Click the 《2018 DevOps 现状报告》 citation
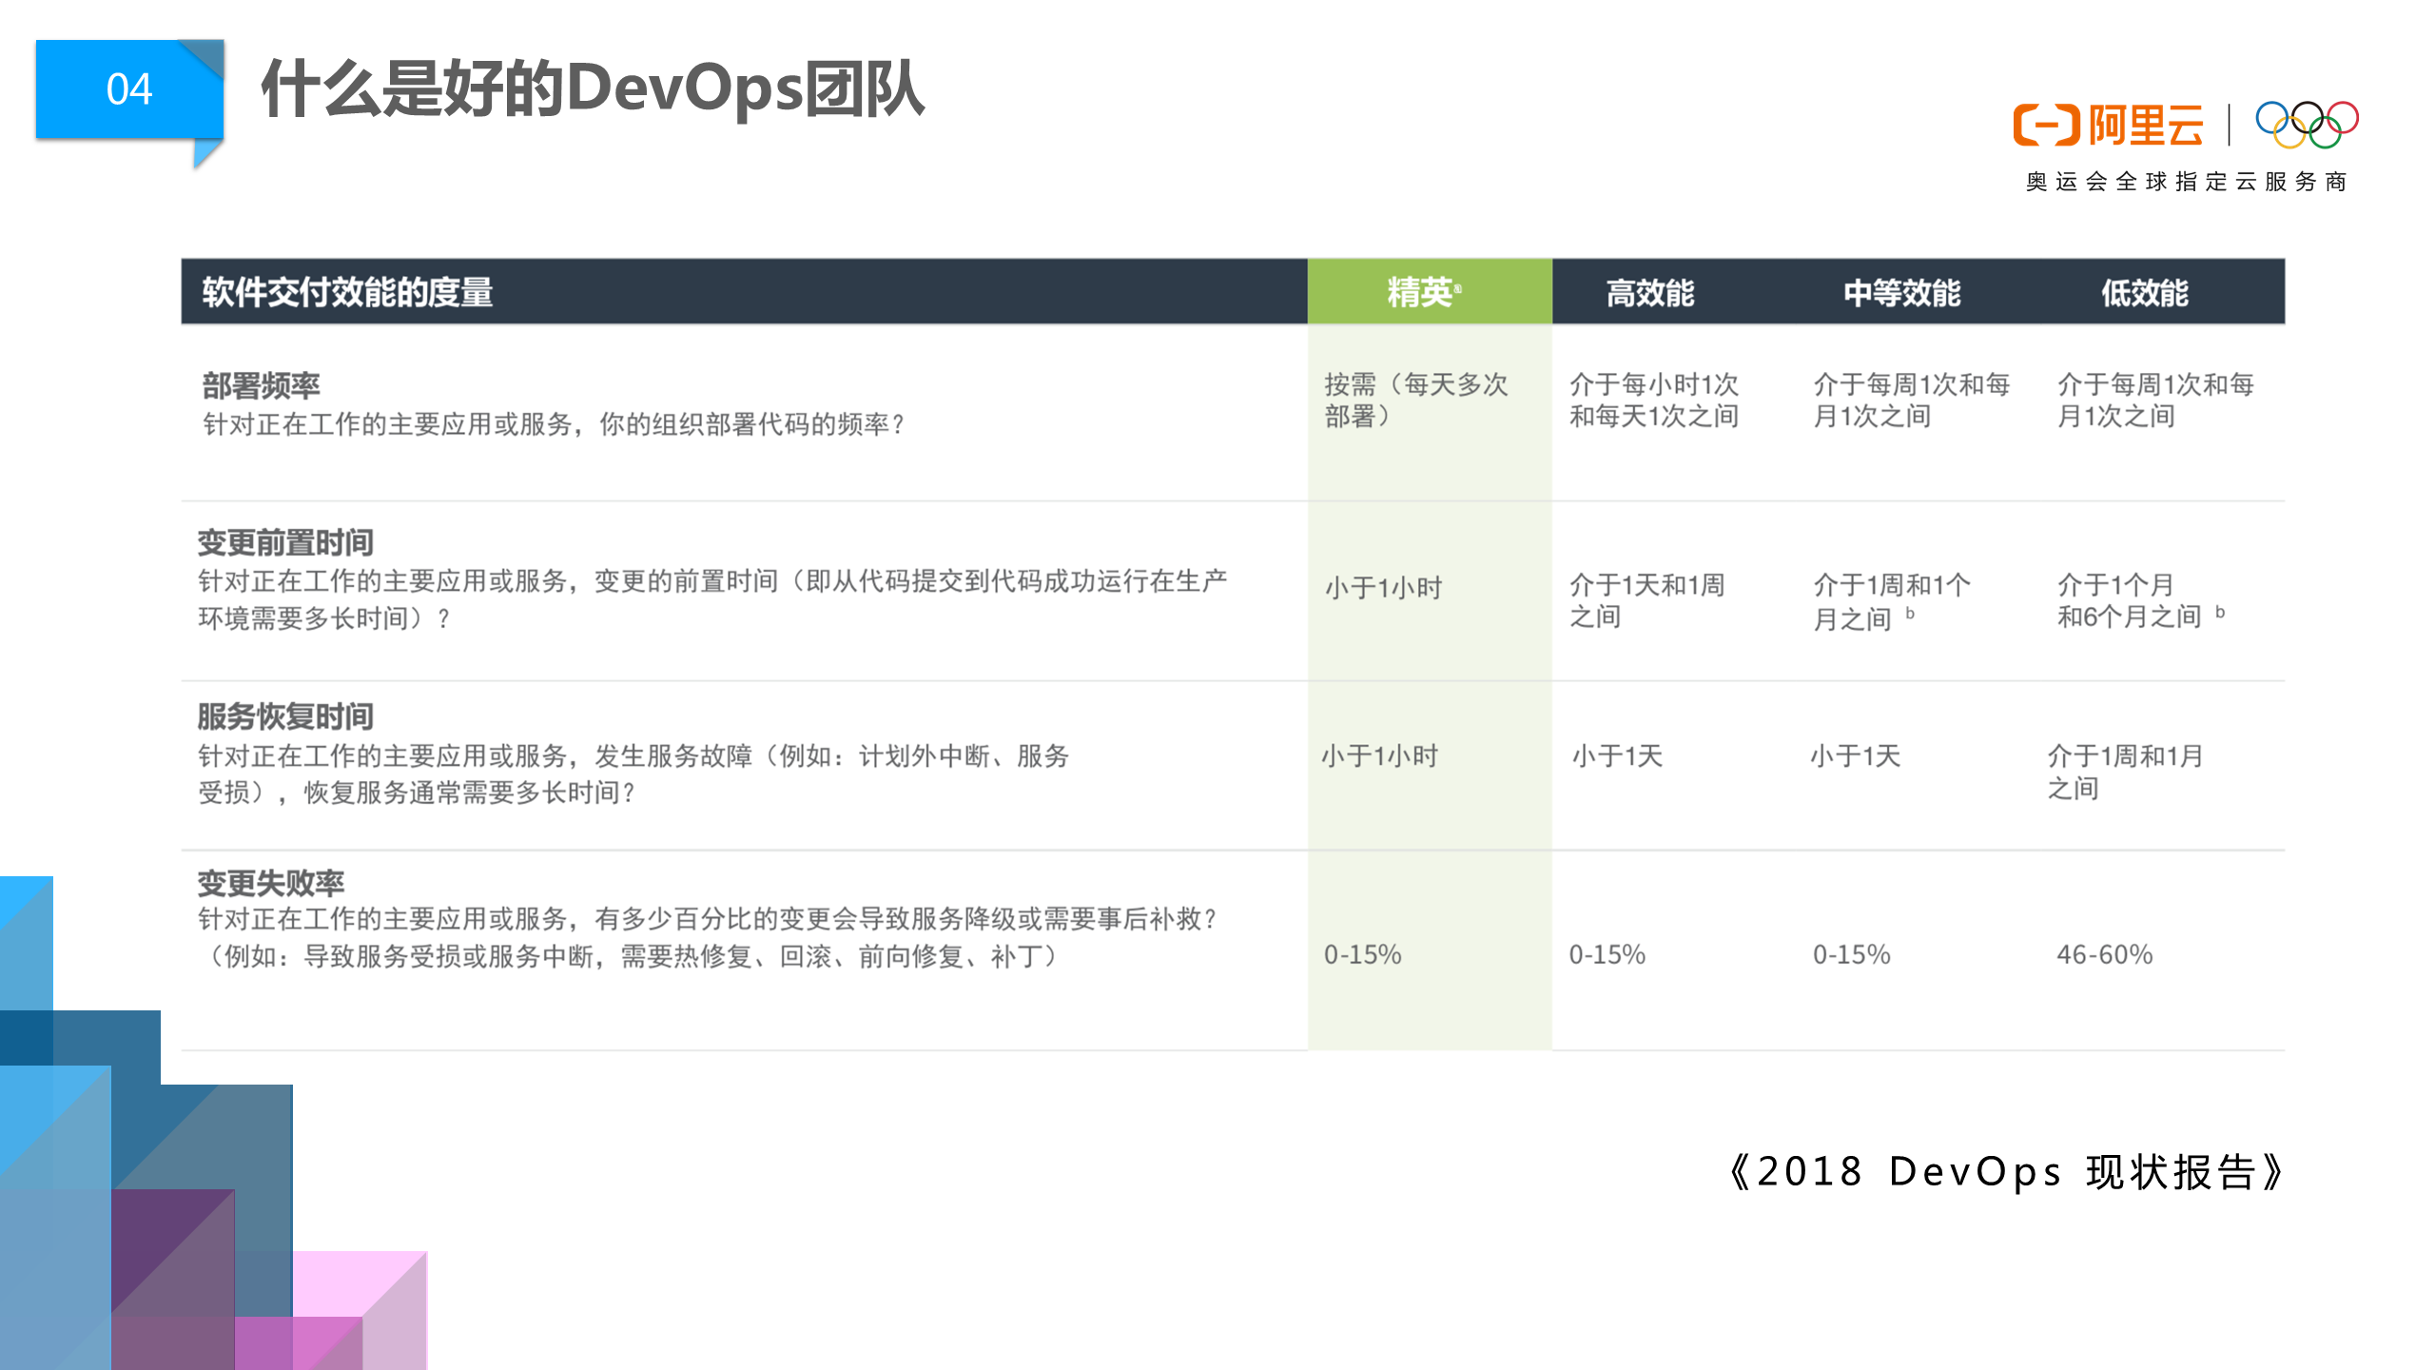Screen dimensions: 2435x1370 point(2005,1171)
